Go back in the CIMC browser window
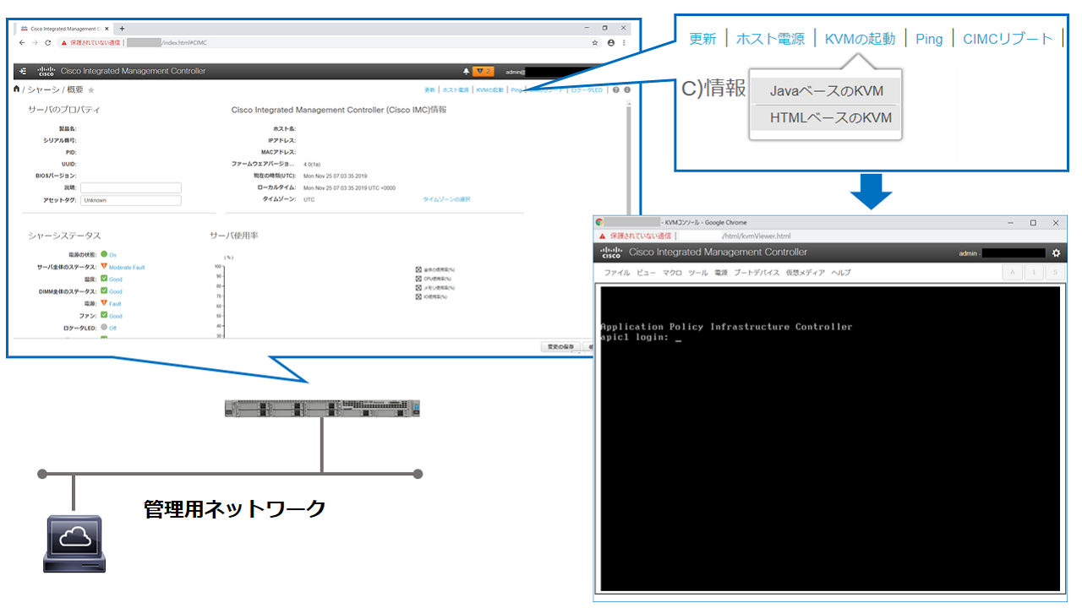 (22, 42)
